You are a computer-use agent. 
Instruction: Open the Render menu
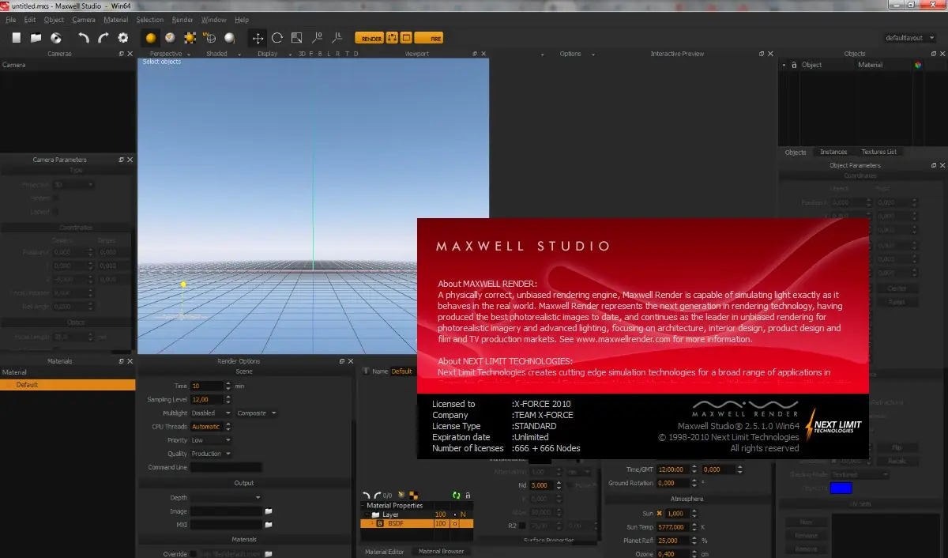coord(182,20)
